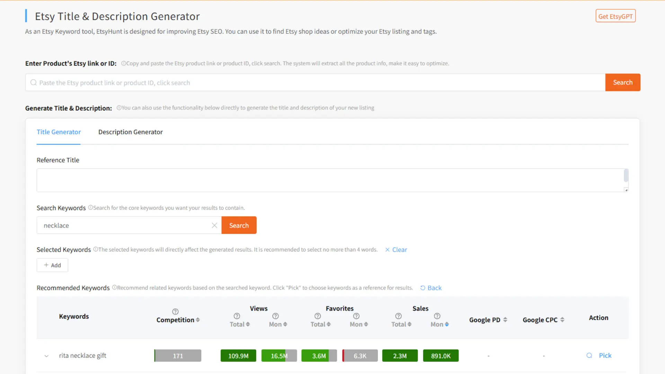Click the X icon beside the Clear link
The width and height of the screenshot is (665, 374).
tap(387, 249)
